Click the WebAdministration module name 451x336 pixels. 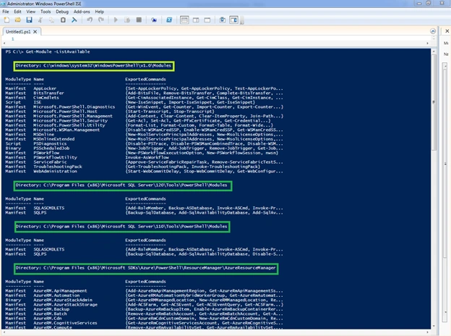pyautogui.click(x=55, y=171)
